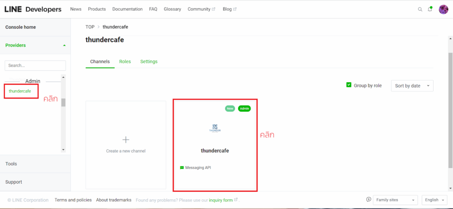The height and width of the screenshot is (209, 453).
Task: Open the English language dropdown
Action: (x=434, y=200)
